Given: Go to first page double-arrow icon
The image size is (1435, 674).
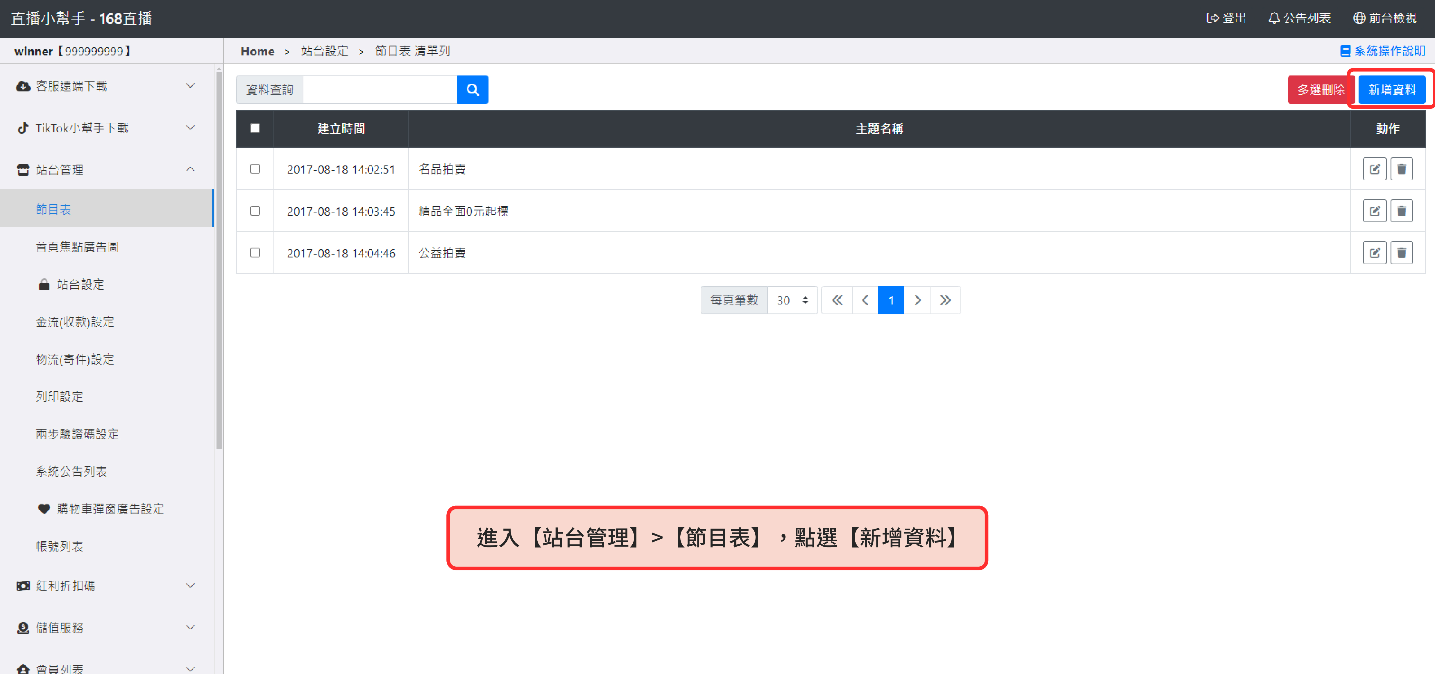Looking at the screenshot, I should (837, 300).
